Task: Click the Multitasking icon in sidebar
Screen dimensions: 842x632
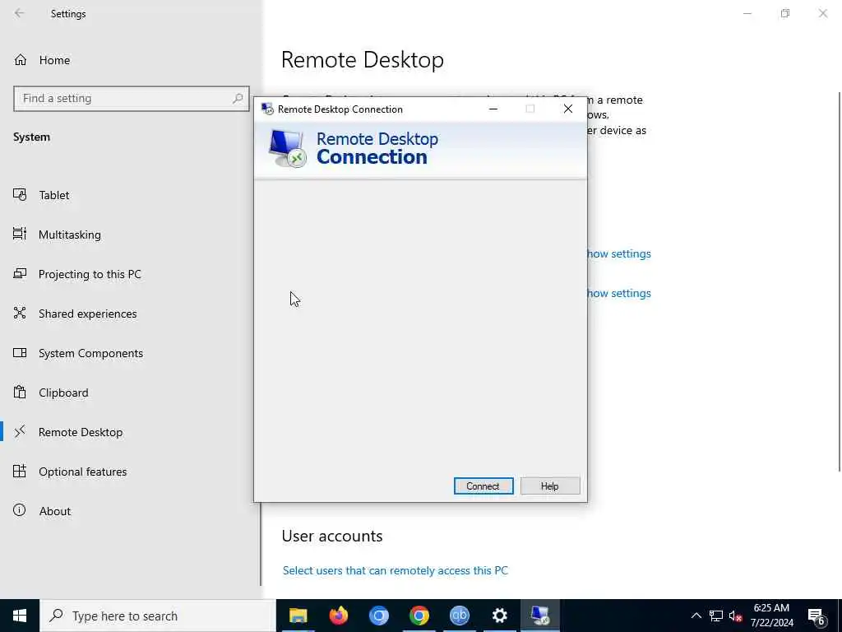Action: pyautogui.click(x=20, y=234)
